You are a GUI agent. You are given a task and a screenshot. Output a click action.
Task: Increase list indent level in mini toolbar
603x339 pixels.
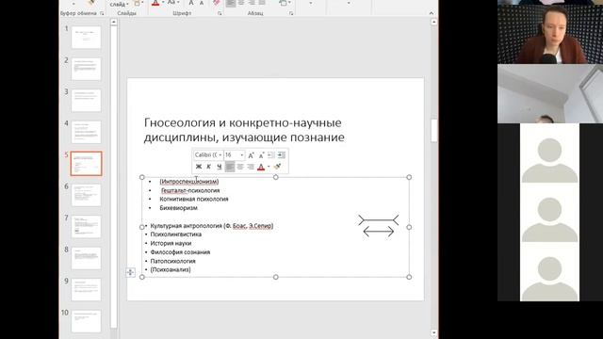click(x=282, y=155)
